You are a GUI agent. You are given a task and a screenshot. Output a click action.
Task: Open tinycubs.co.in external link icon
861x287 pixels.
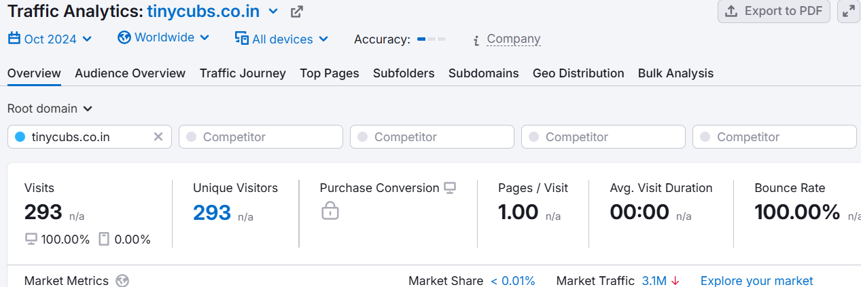[x=296, y=12]
